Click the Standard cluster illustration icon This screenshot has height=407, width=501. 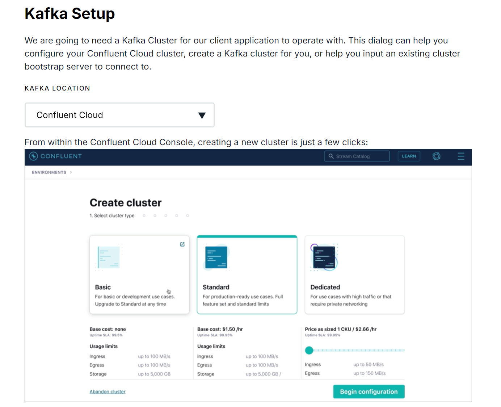[x=216, y=257]
